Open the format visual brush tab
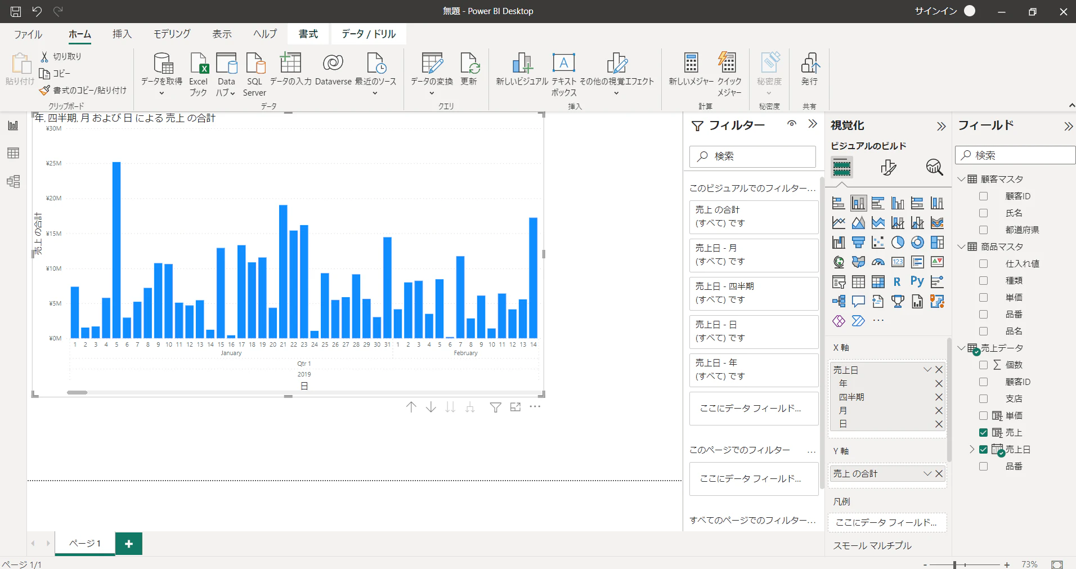The width and height of the screenshot is (1076, 569). click(x=888, y=167)
